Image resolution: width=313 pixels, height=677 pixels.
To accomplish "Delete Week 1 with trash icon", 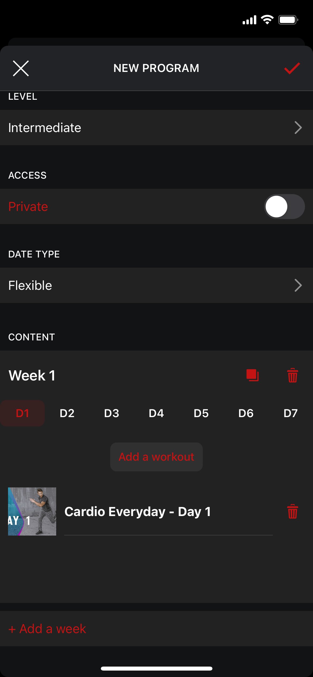I will coord(292,375).
